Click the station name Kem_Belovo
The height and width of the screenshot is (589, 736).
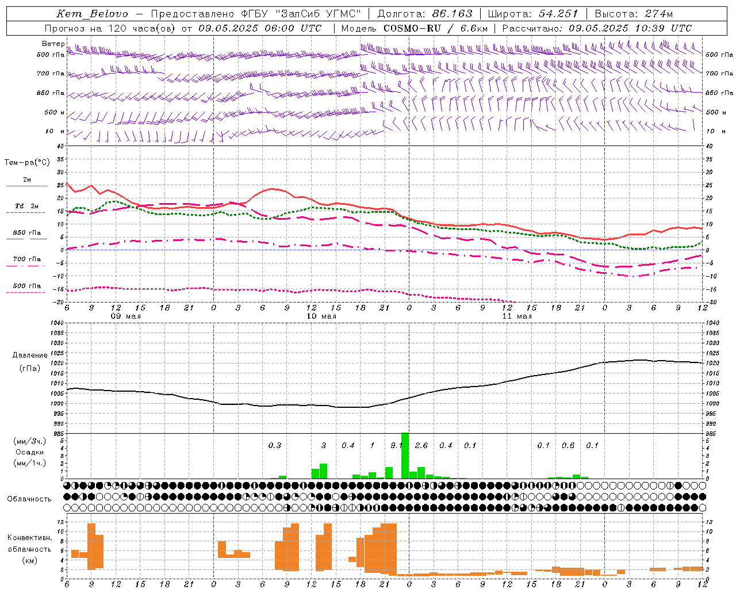92,14
